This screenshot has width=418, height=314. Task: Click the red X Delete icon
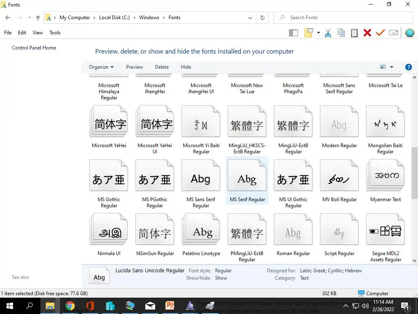(367, 33)
